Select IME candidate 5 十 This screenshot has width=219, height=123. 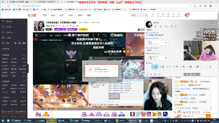183,67
